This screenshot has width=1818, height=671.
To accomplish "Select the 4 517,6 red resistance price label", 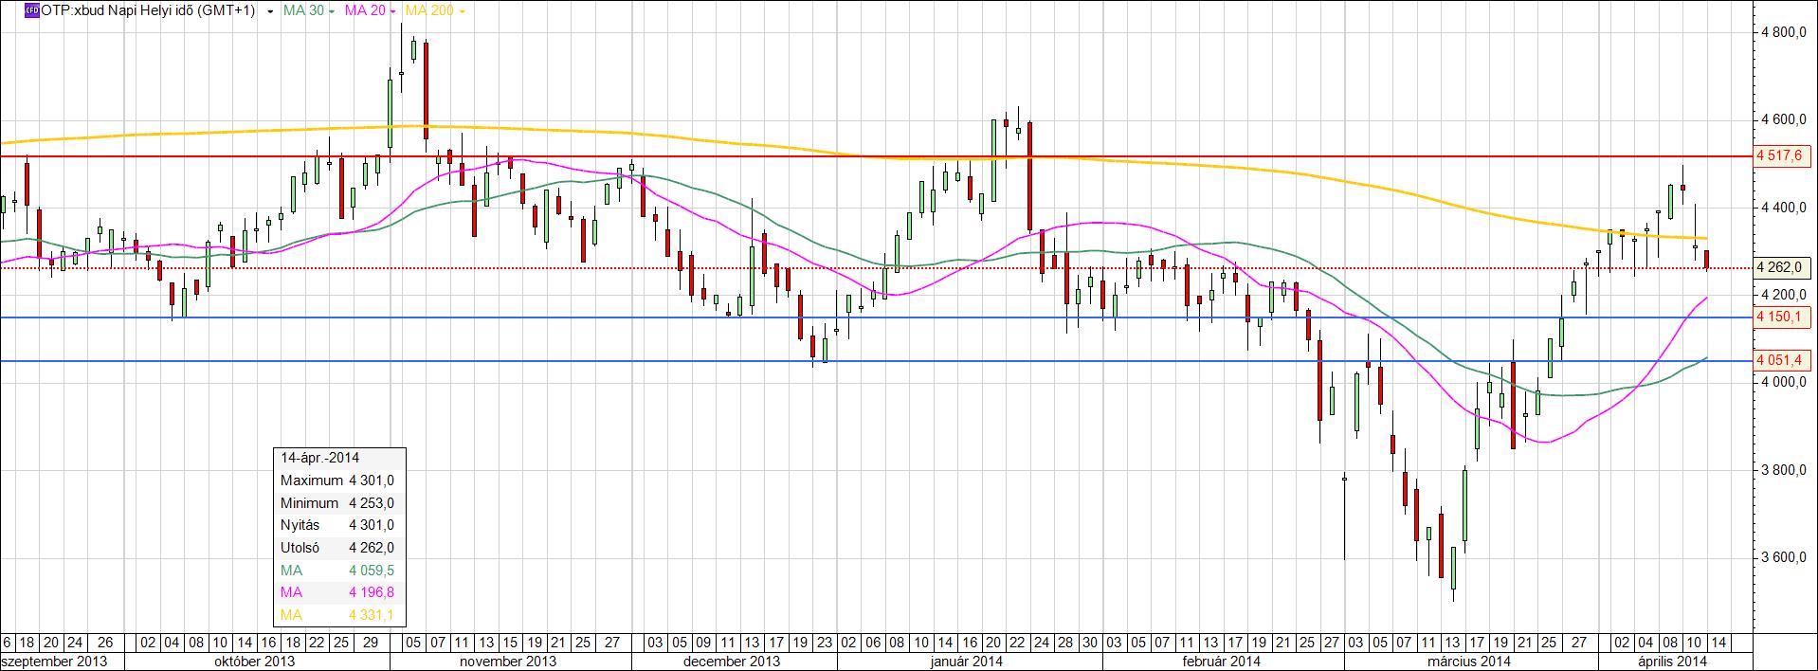I will (x=1782, y=156).
